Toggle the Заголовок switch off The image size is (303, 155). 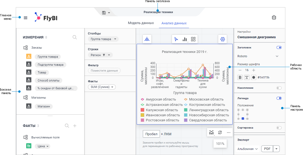[x=279, y=48]
